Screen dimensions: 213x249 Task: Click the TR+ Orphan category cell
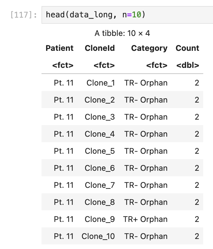pyautogui.click(x=145, y=219)
